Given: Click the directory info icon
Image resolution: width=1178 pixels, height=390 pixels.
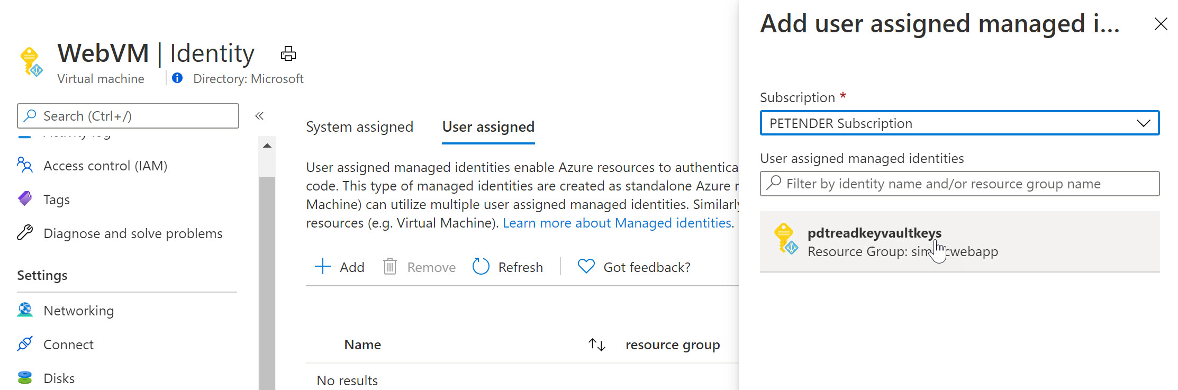Looking at the screenshot, I should pyautogui.click(x=177, y=78).
